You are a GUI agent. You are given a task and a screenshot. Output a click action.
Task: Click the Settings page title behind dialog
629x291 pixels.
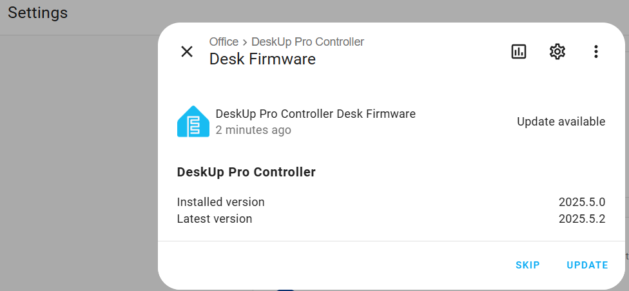38,13
